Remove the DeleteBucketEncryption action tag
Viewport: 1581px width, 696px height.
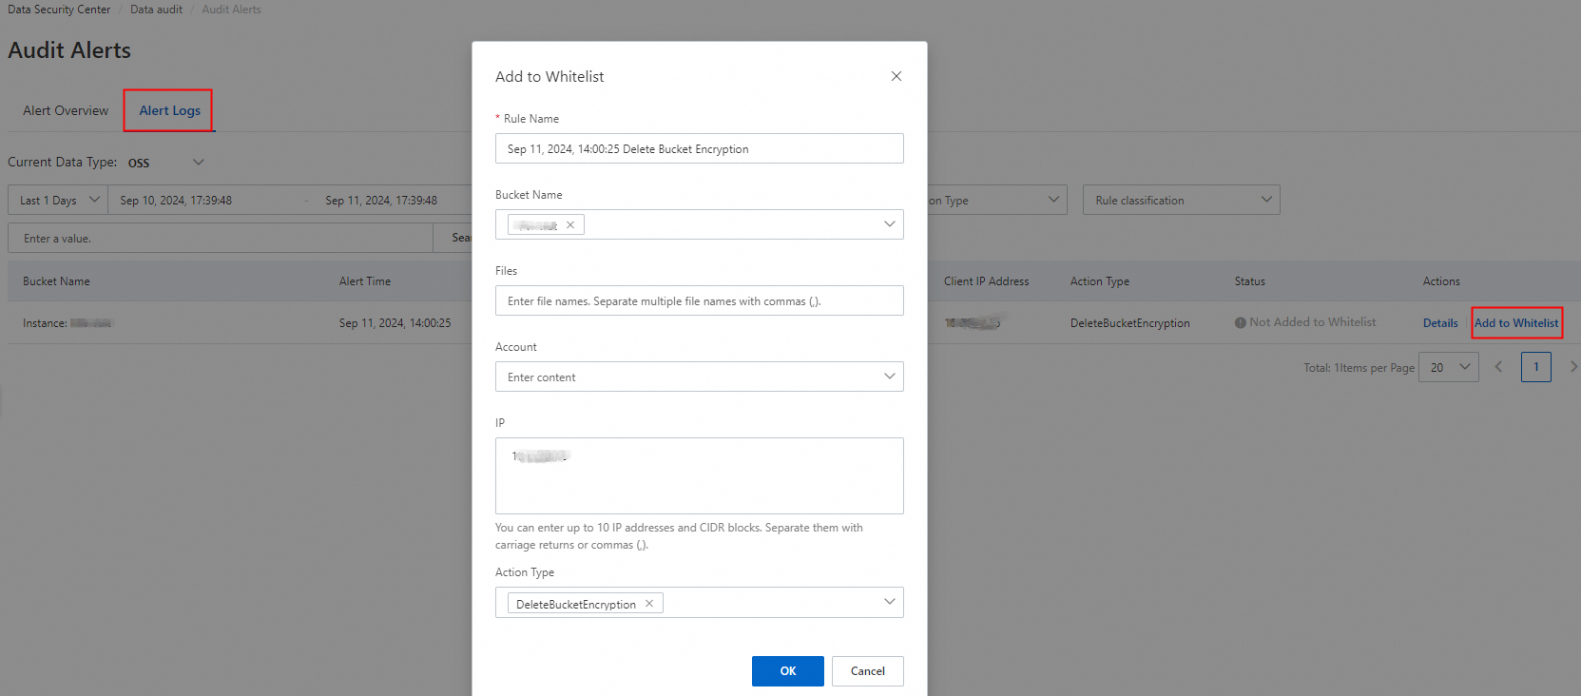(x=649, y=604)
